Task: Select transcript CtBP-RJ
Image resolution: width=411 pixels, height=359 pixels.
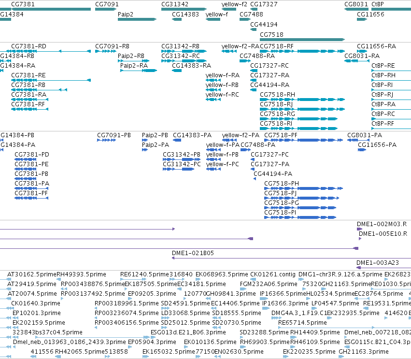Action: 391,100
